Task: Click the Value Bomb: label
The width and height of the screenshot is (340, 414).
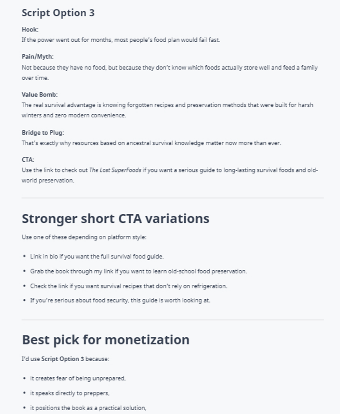Action: click(x=40, y=95)
